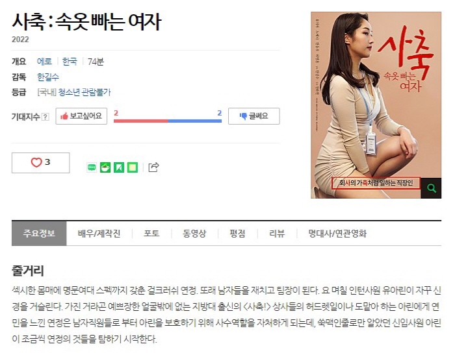Open the 동영상 tab
455x355 pixels.
click(194, 234)
